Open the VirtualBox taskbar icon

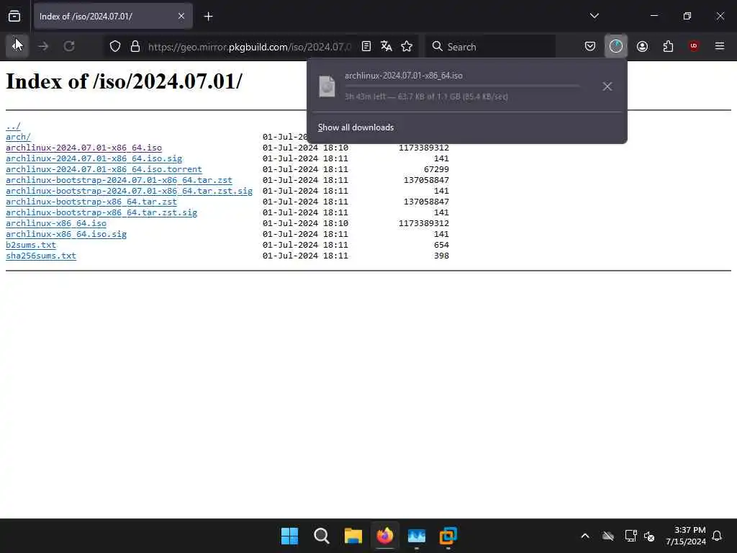448,536
